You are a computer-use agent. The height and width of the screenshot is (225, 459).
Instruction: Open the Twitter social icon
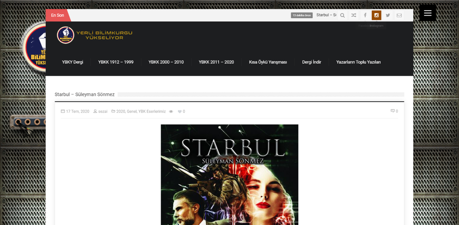pyautogui.click(x=388, y=15)
